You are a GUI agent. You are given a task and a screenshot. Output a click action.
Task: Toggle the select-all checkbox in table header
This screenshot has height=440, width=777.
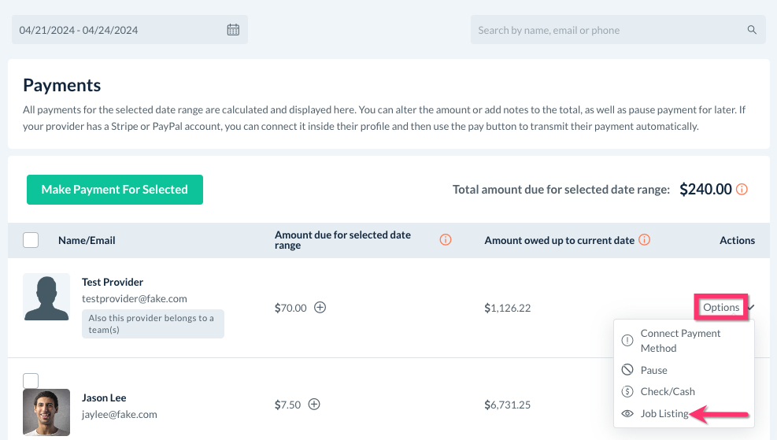tap(31, 240)
